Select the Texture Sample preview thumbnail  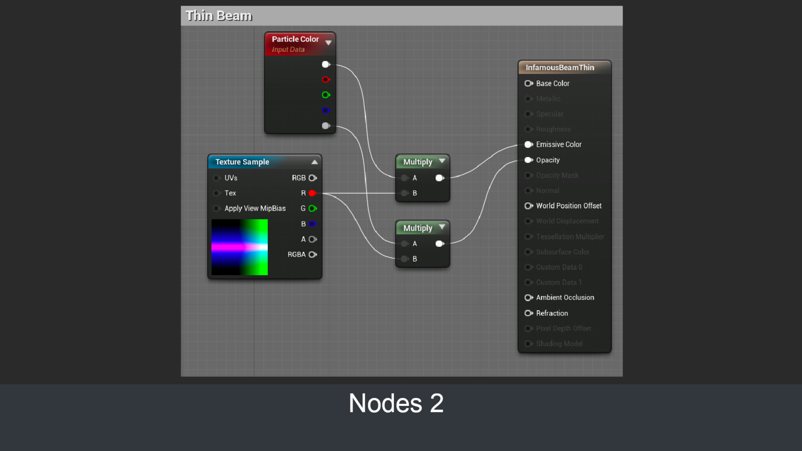[240, 247]
